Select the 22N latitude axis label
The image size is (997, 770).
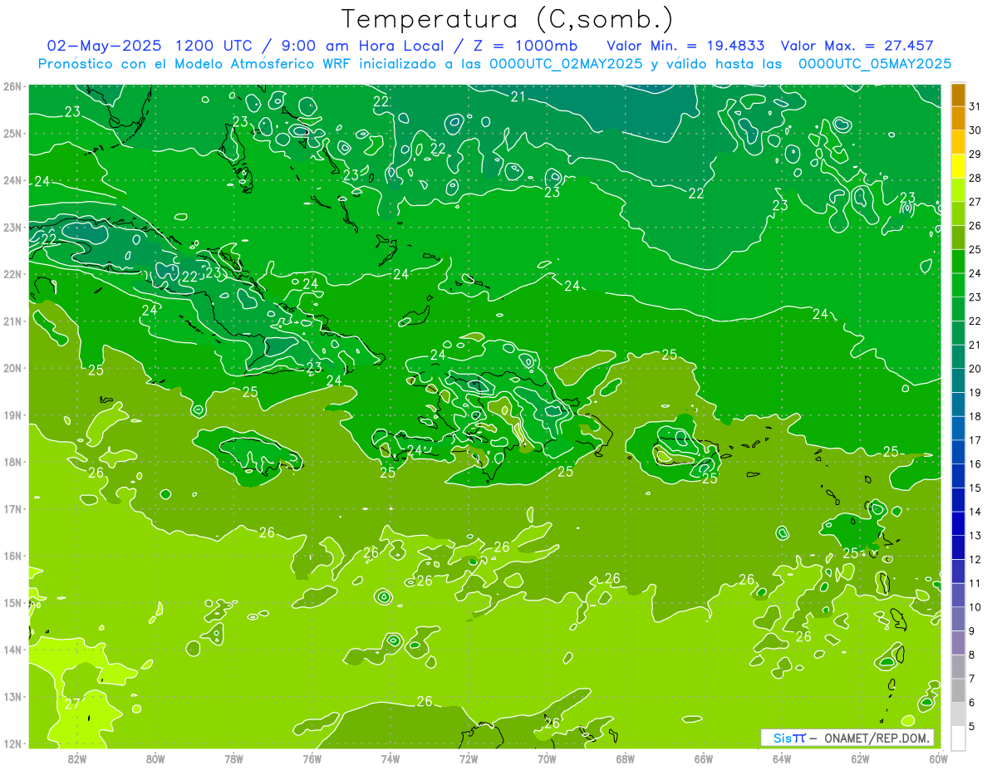12,274
